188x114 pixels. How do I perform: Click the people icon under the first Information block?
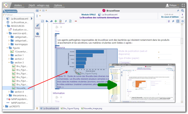[x=57, y=27]
